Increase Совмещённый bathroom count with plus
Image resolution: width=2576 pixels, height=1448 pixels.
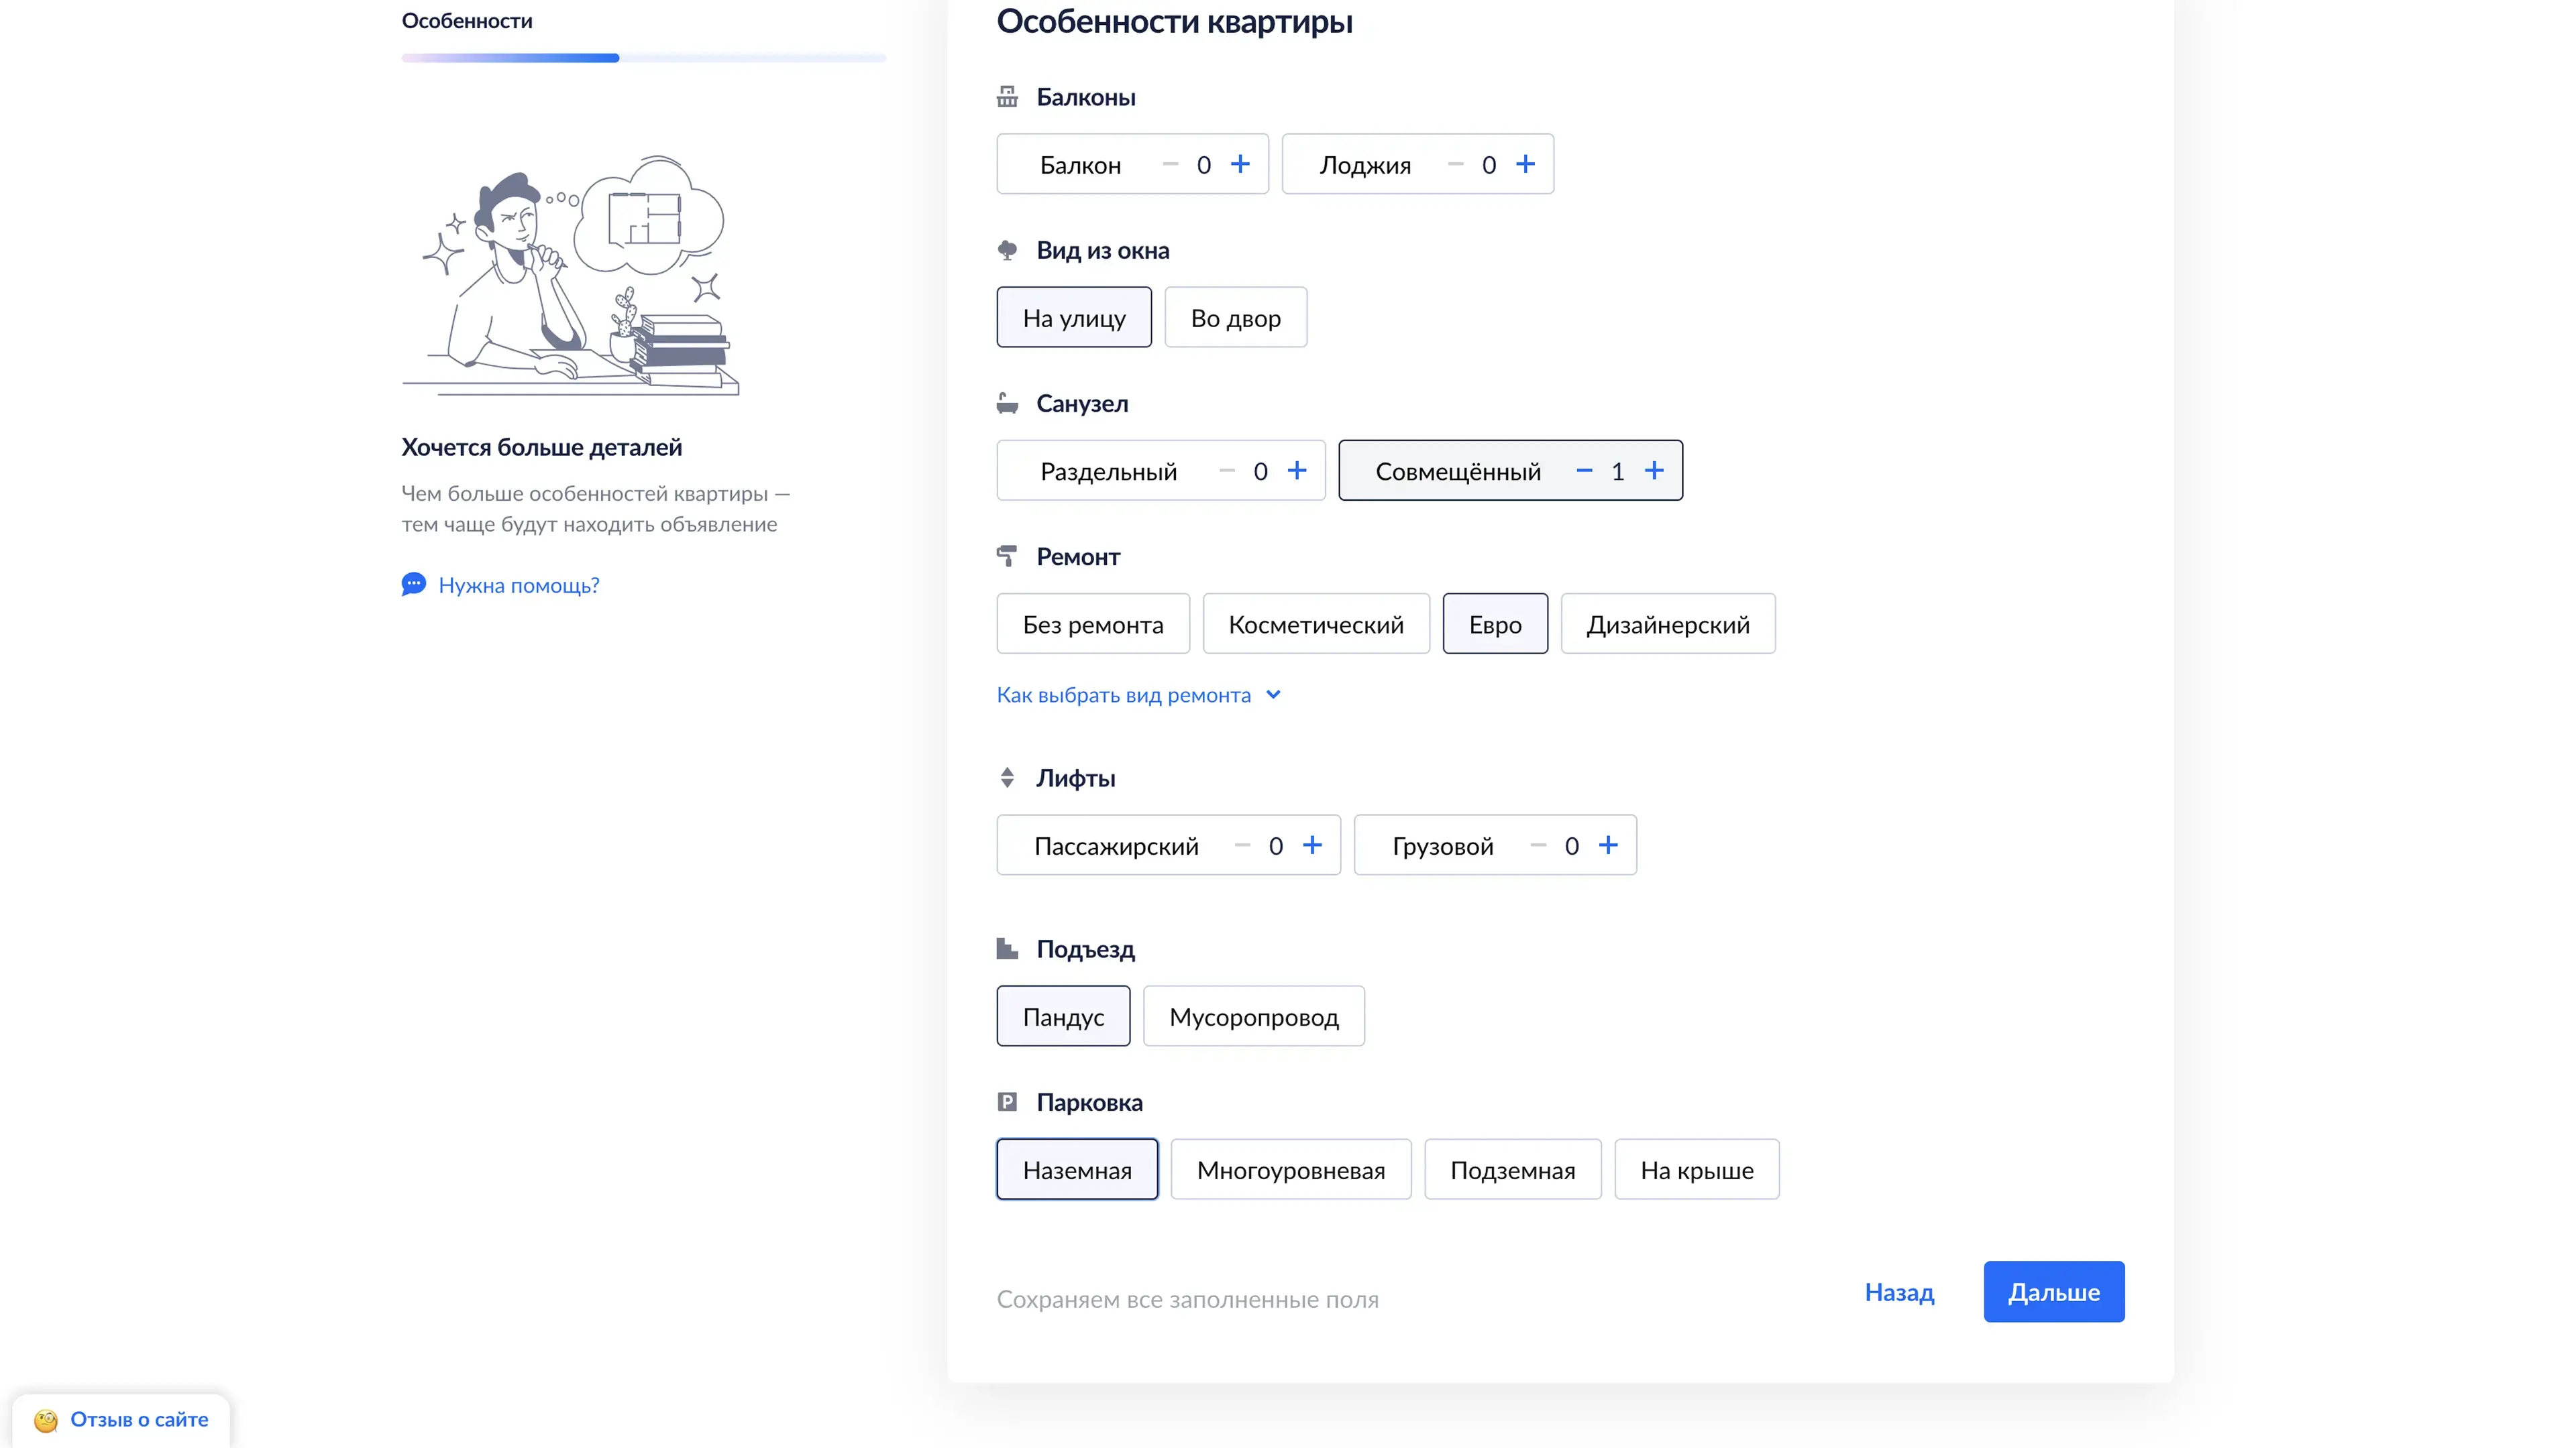point(1654,471)
